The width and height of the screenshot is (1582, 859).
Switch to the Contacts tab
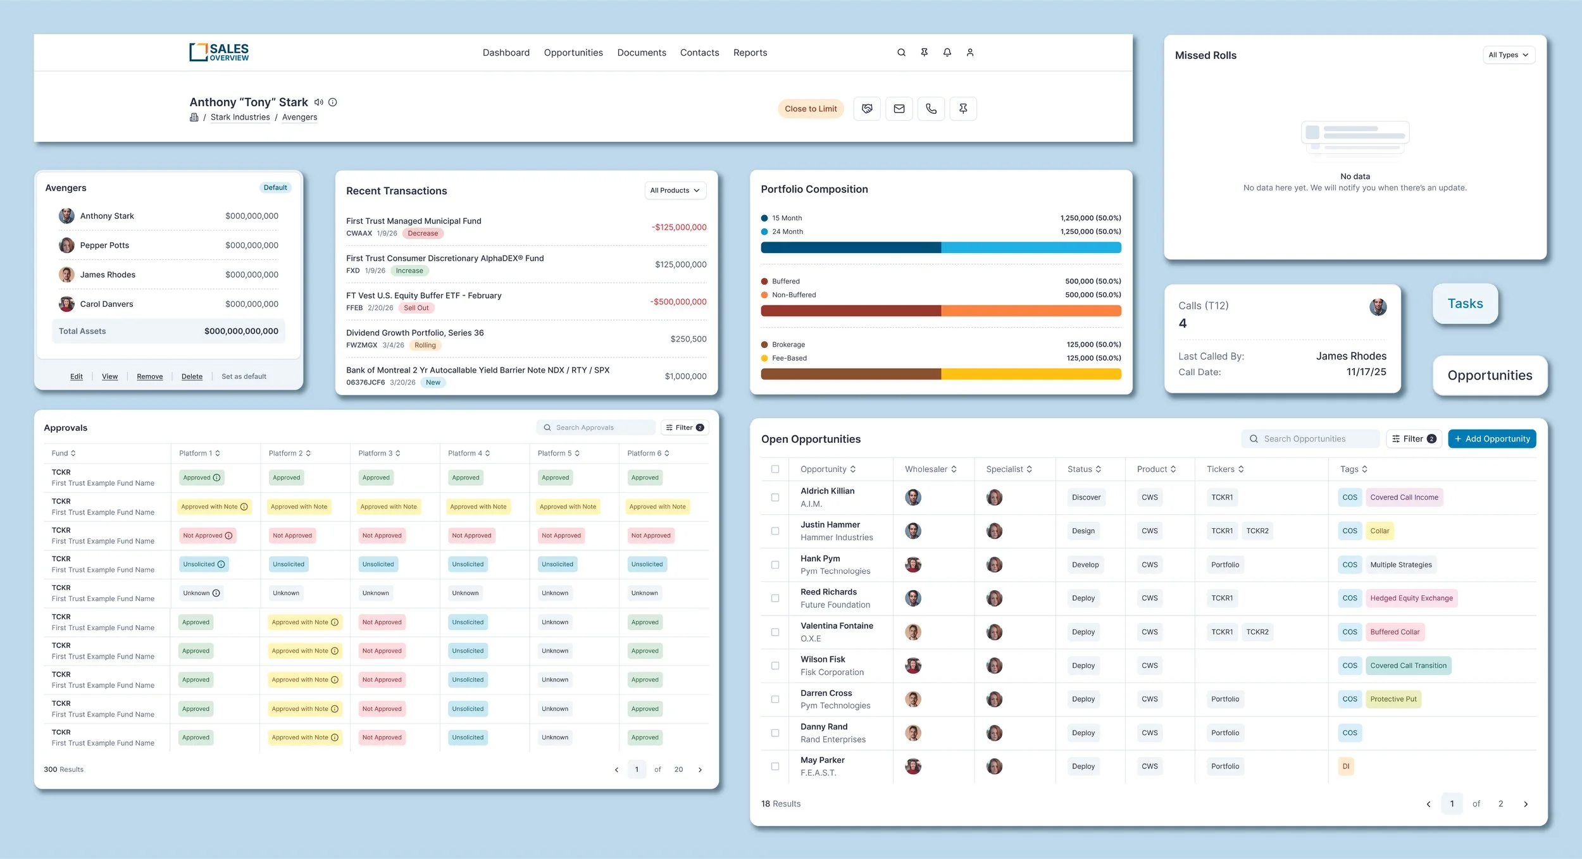point(699,53)
